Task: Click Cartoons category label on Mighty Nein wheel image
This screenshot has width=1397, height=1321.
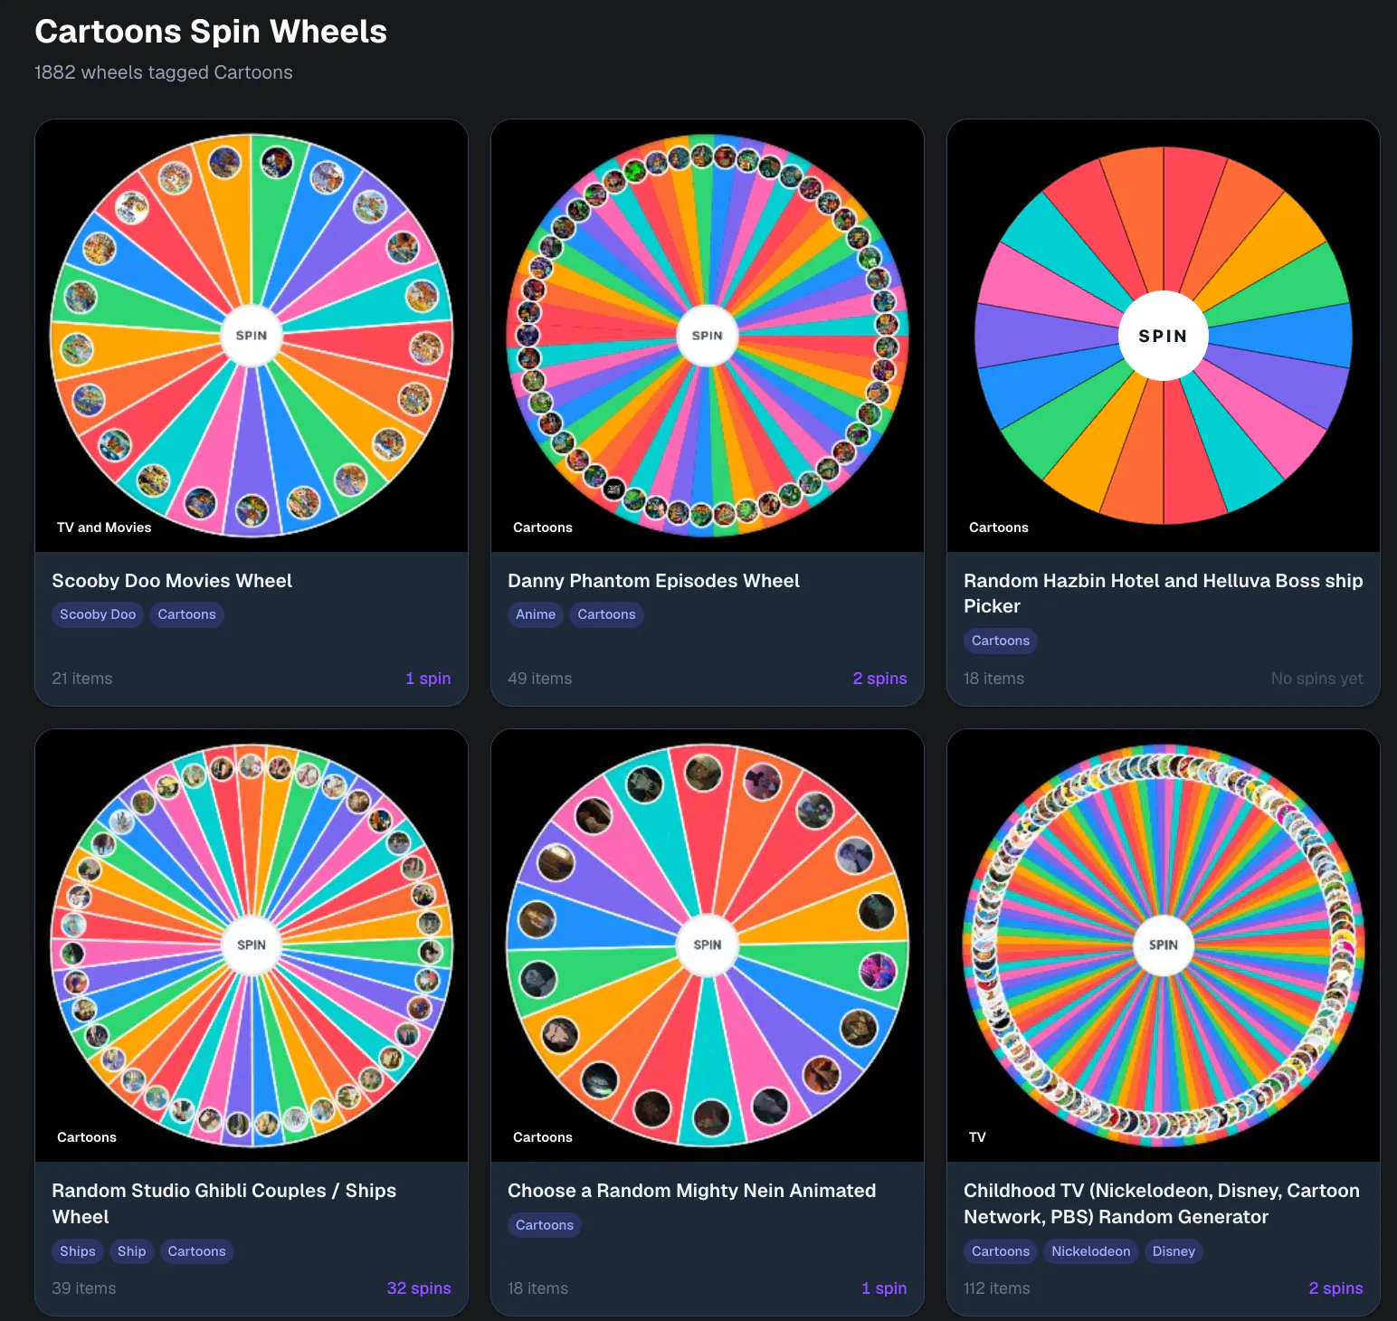Action: click(x=543, y=1137)
